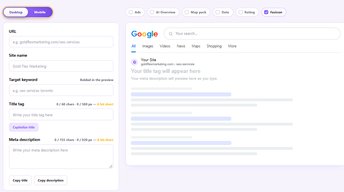Click the Google logo in preview

tap(144, 34)
